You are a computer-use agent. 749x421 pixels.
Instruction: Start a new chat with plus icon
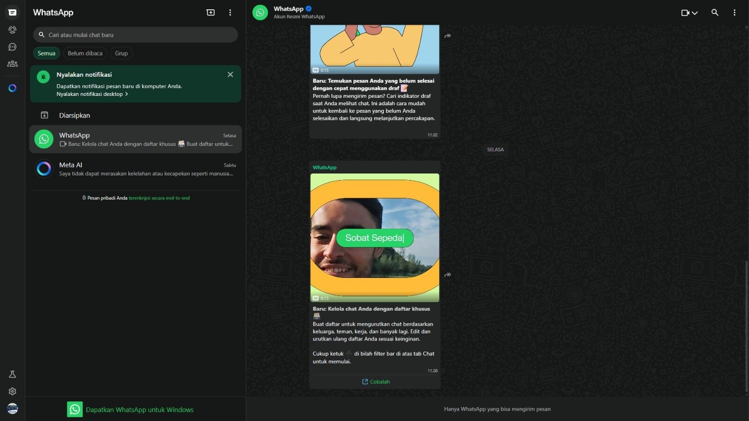pos(211,13)
